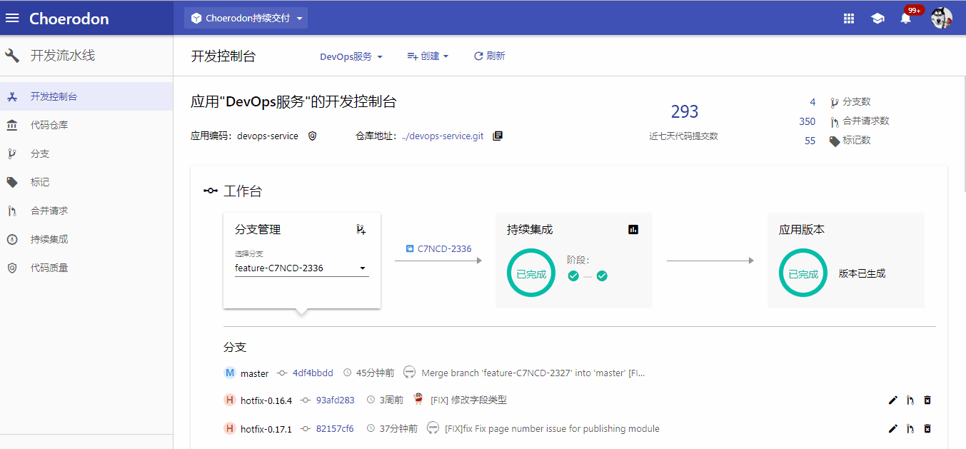Edit the hotfix-0.17.1 branch
Screen dimensions: 966x449
[x=892, y=428]
